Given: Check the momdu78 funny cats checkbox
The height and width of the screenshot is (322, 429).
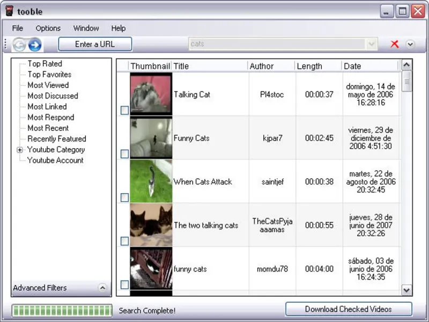Looking at the screenshot, I should [x=124, y=284].
